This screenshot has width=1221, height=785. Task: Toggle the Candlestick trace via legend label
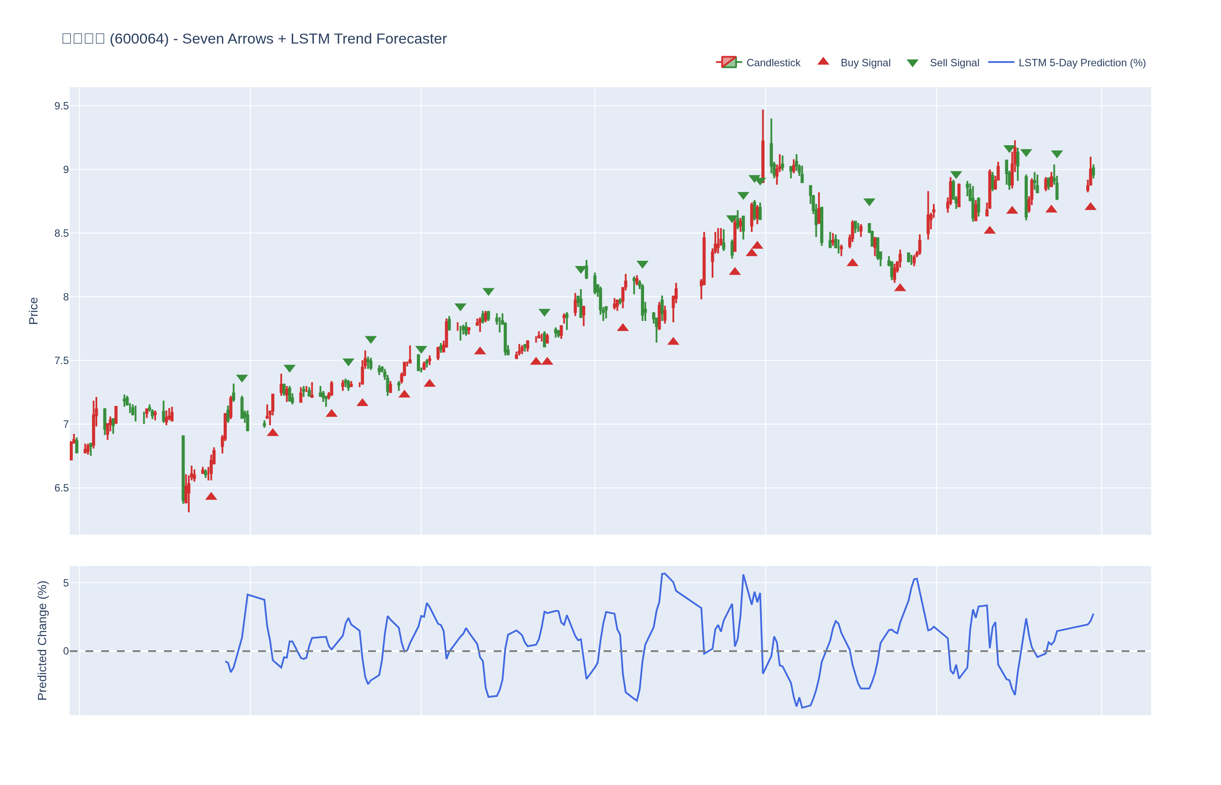coord(773,63)
